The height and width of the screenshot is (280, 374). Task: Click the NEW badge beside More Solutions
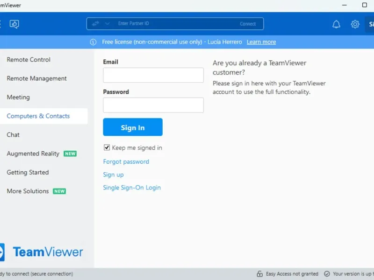(59, 191)
